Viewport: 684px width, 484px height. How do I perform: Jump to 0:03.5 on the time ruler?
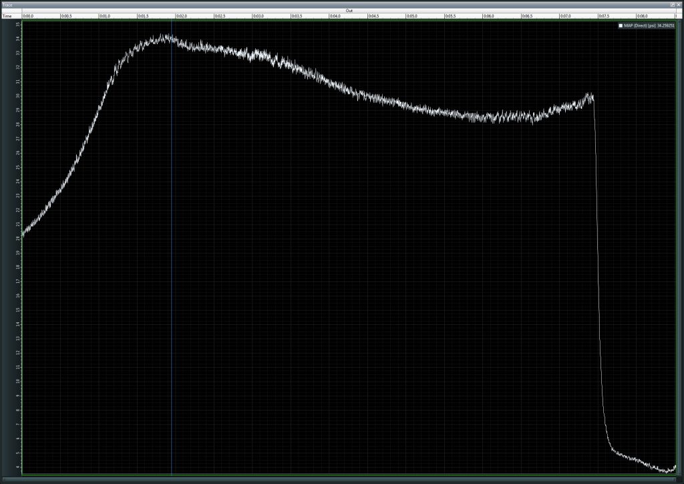(x=297, y=16)
